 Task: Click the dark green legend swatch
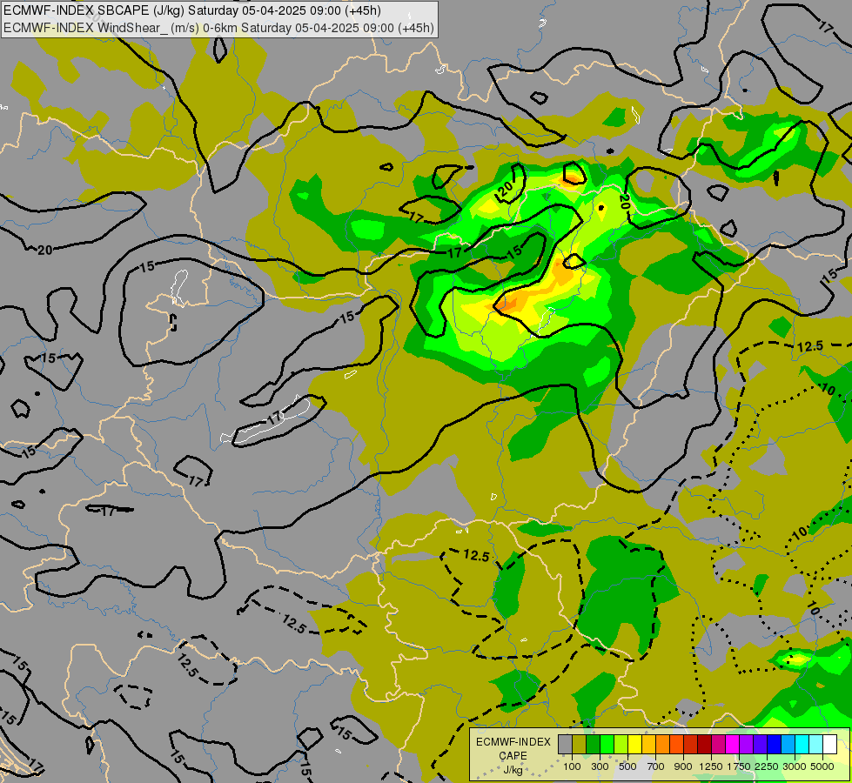pyautogui.click(x=593, y=744)
